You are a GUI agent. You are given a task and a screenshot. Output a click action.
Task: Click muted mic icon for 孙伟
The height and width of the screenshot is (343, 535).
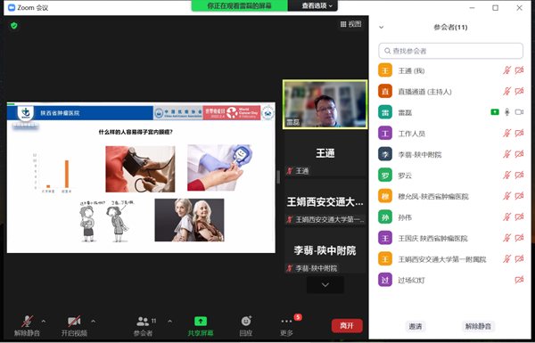tap(506, 217)
